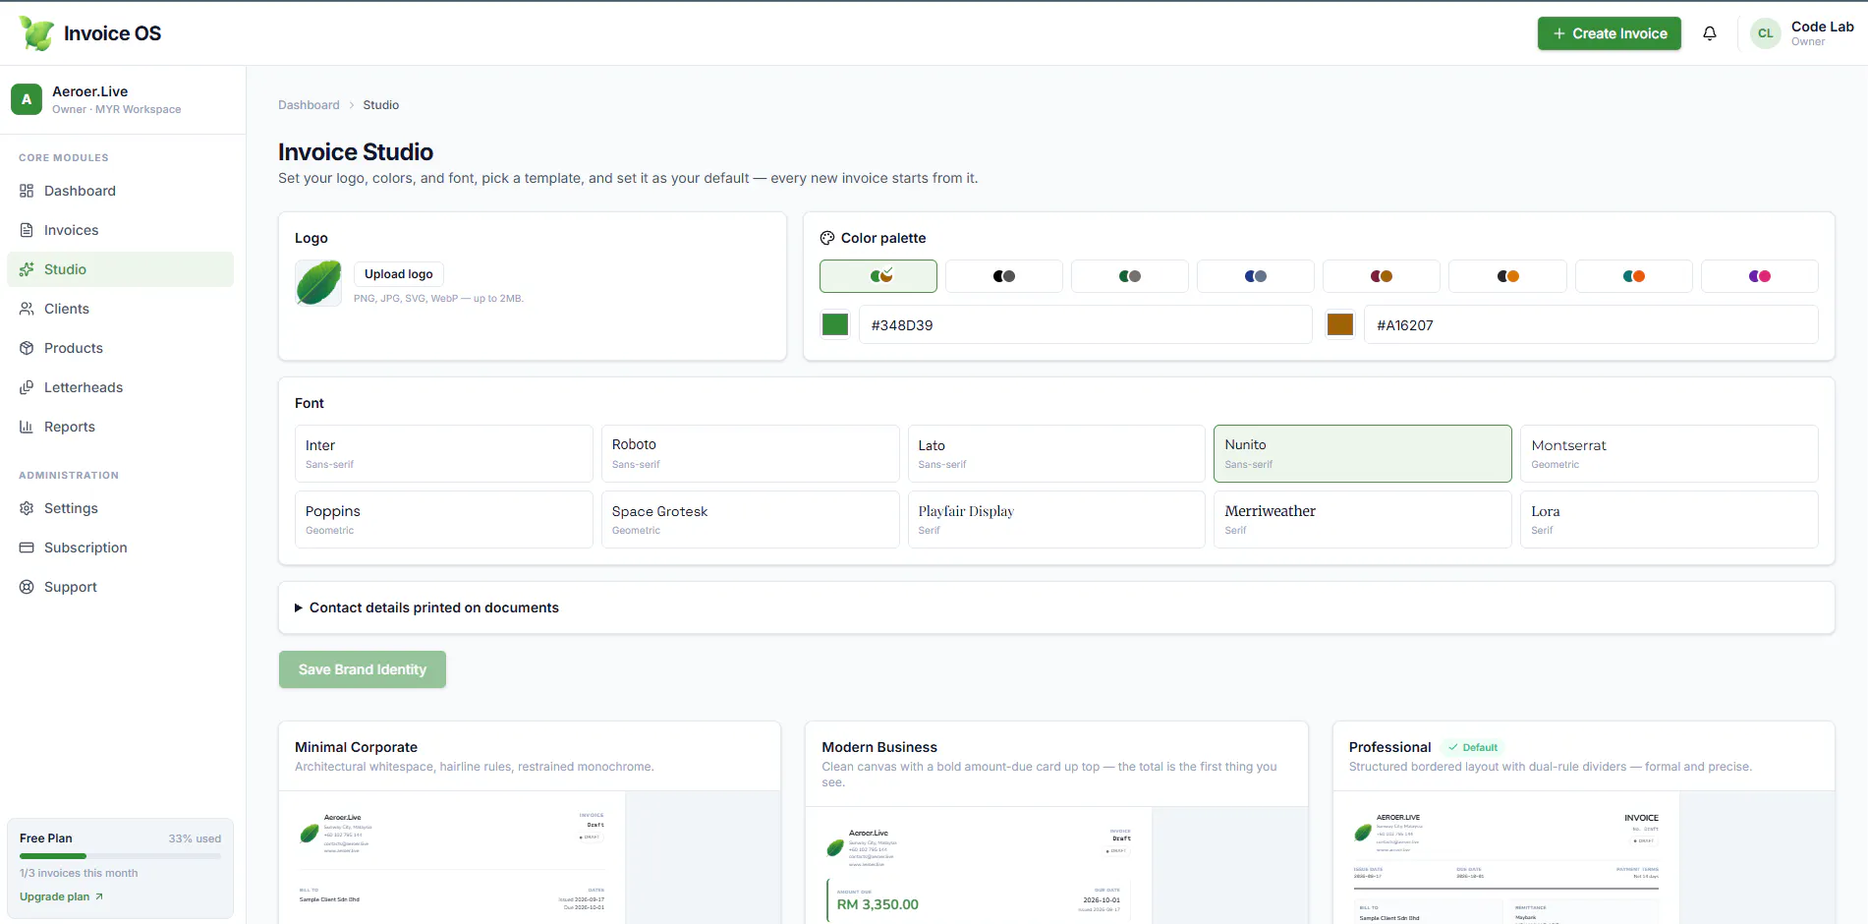
Task: Open the primary green color swatch picker
Action: click(835, 324)
